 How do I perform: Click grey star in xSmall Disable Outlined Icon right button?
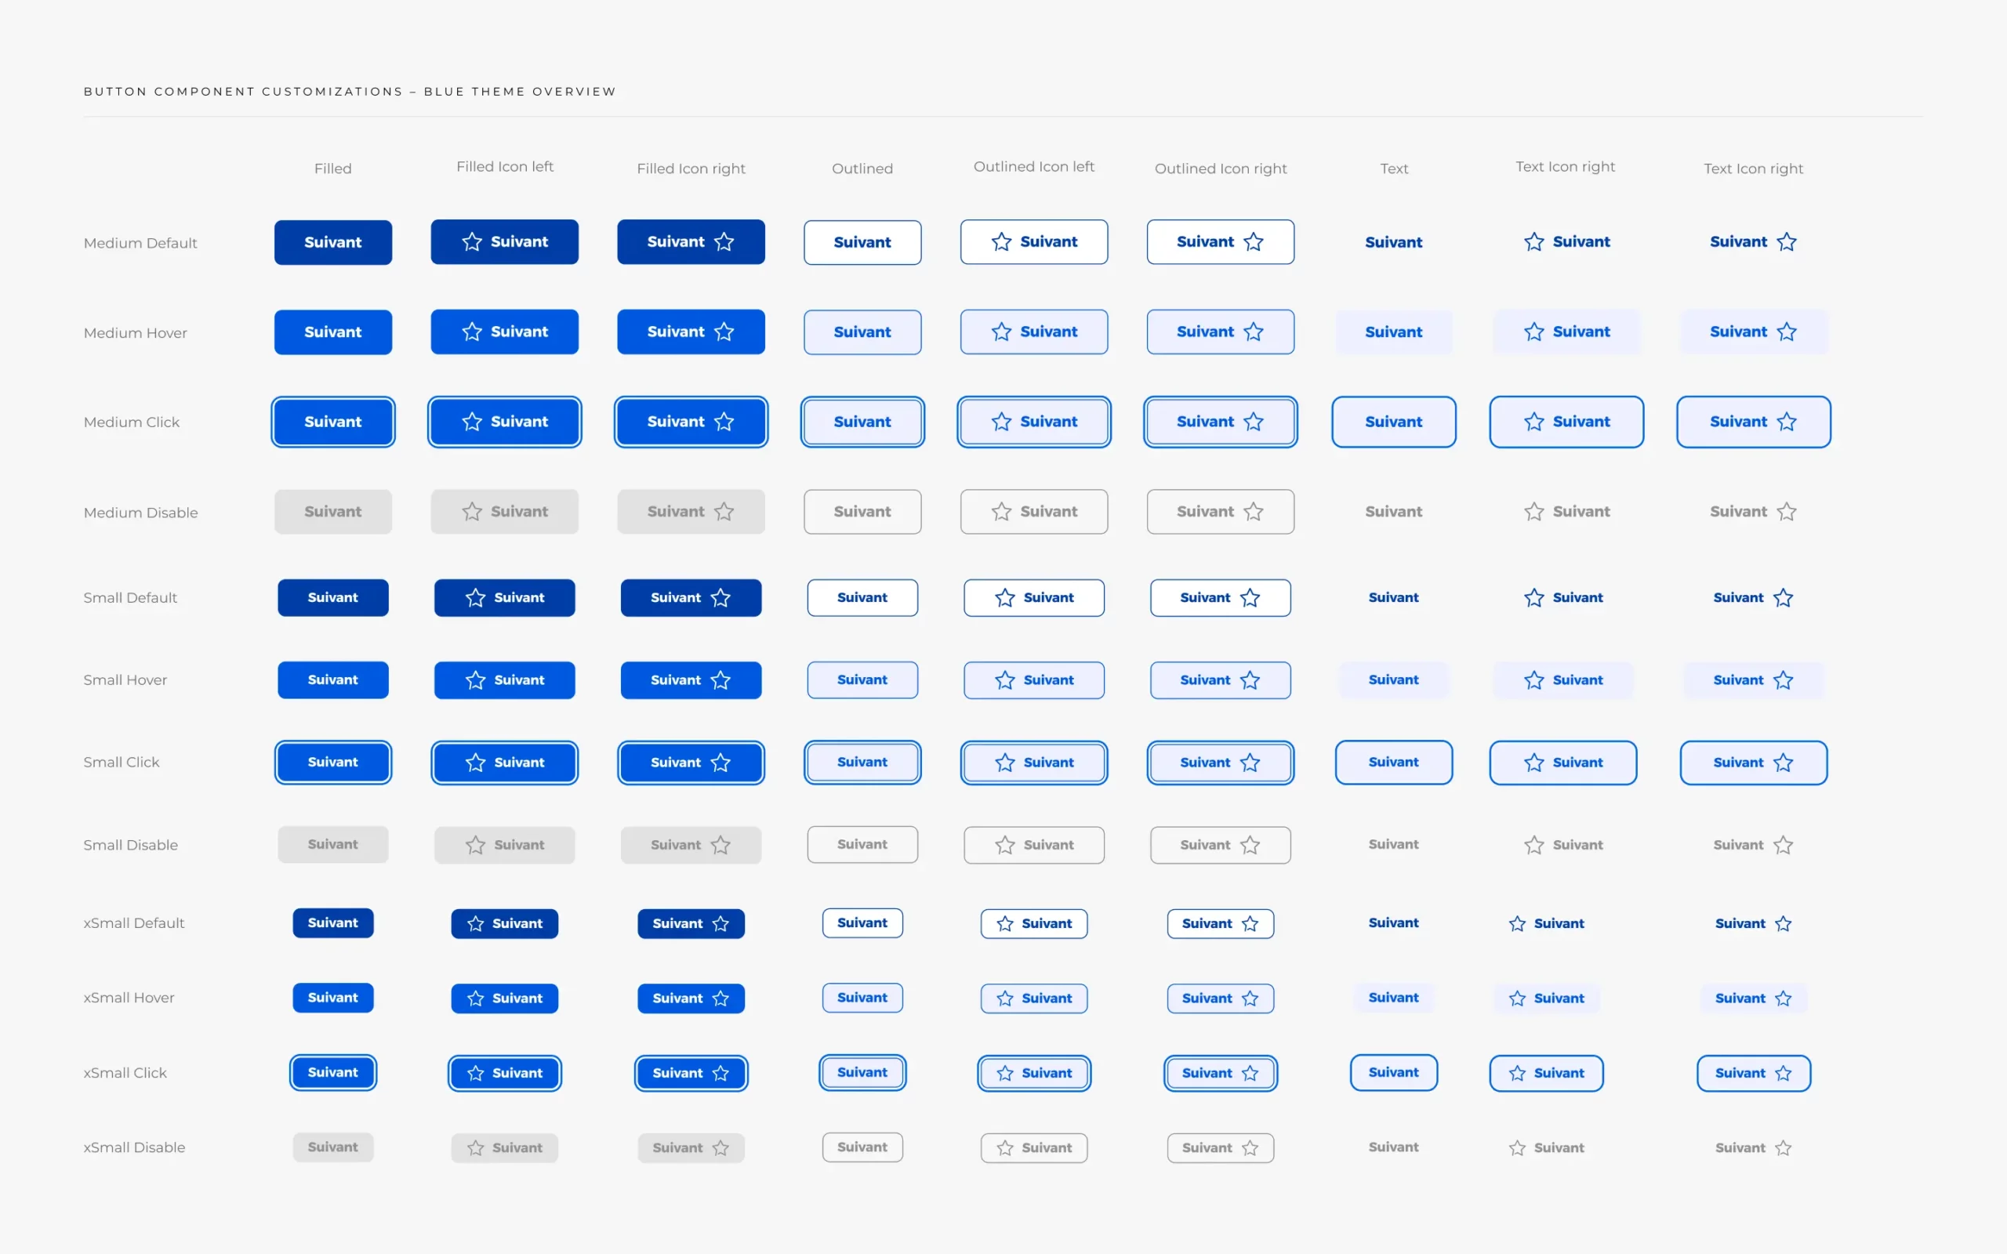coord(1250,1148)
